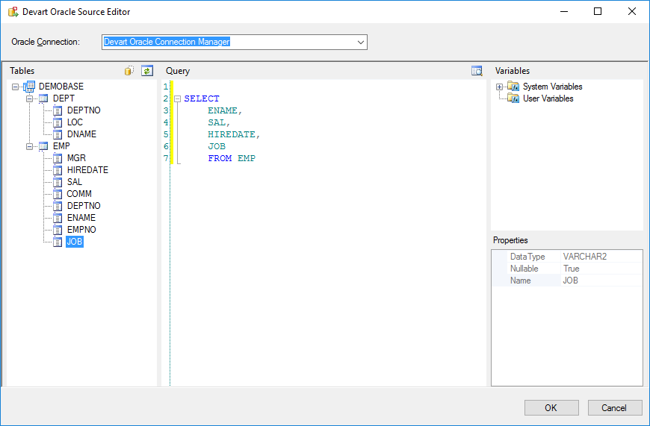The width and height of the screenshot is (650, 426).
Task: Click the refresh tables icon
Action: 147,71
